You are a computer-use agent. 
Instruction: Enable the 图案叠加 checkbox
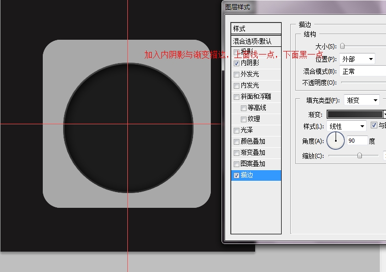(237, 164)
